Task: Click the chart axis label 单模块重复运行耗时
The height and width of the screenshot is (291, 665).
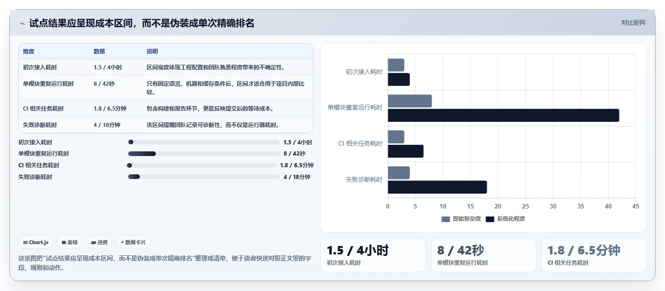Action: [355, 108]
